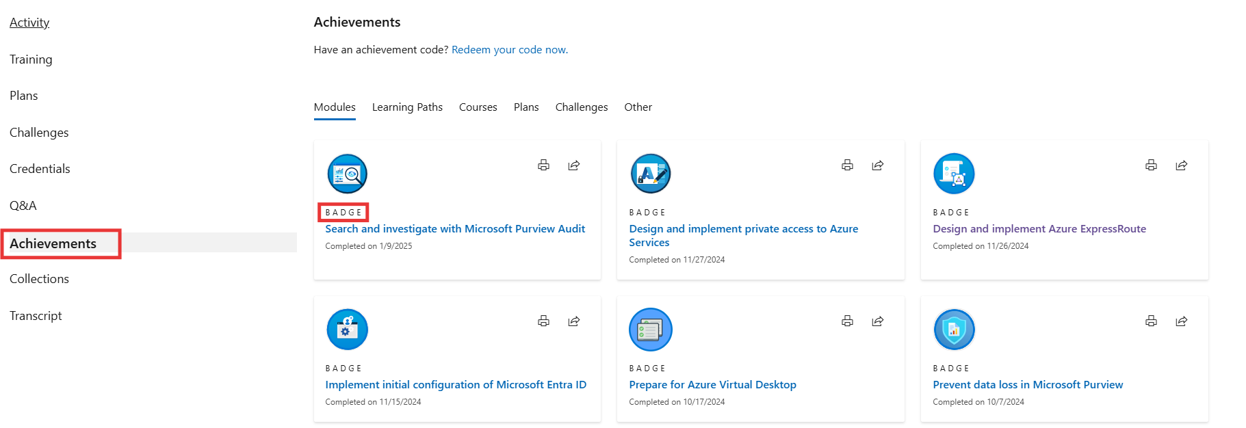Image resolution: width=1246 pixels, height=428 pixels.
Task: Click the Redeem your code now link
Action: (x=510, y=50)
